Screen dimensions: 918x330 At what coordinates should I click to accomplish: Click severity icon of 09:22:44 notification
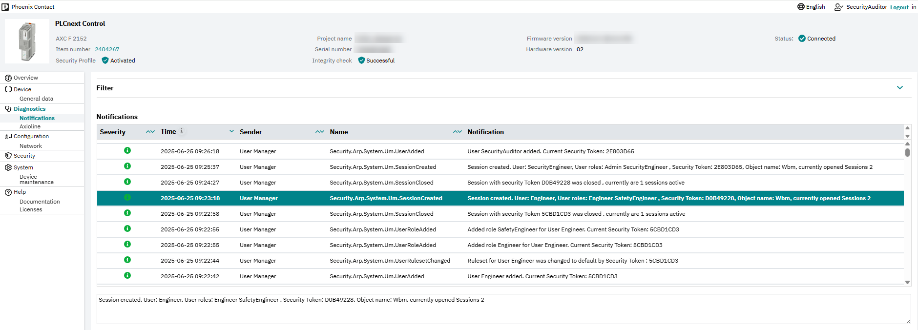point(127,260)
